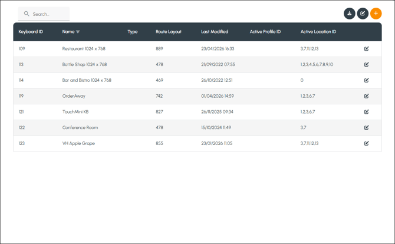Sort by Last Modified column header

pos(215,32)
